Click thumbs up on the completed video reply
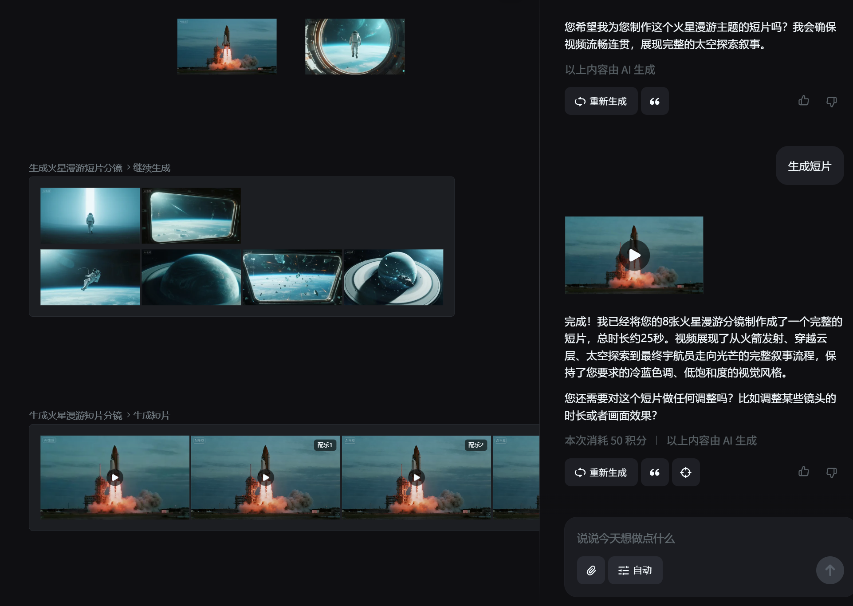Viewport: 853px width, 606px height. point(804,472)
